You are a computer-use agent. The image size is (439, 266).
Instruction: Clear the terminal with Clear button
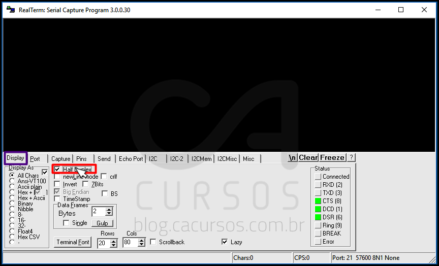[308, 158]
